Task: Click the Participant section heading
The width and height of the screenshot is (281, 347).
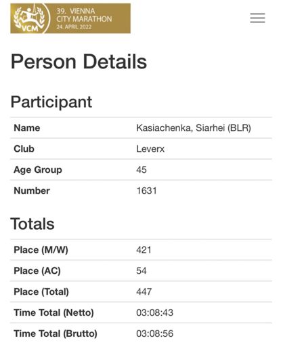Action: tap(51, 102)
